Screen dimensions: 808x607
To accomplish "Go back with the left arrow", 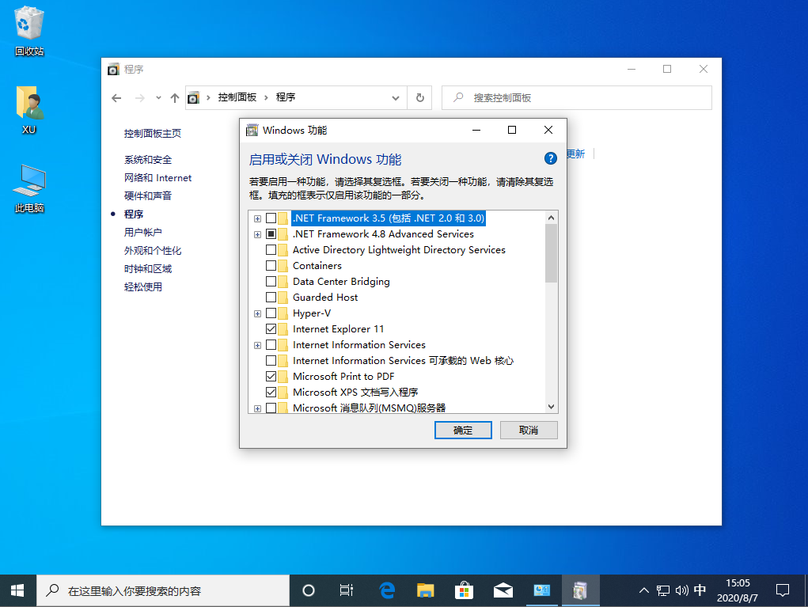I will 116,98.
